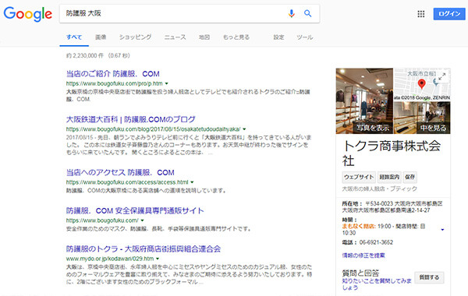Start voice search with microphone icon
Image resolution: width=468 pixels, height=296 pixels.
pos(292,13)
